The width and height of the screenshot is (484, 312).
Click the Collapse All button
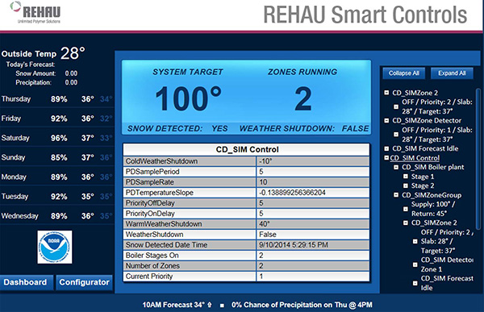(x=404, y=73)
